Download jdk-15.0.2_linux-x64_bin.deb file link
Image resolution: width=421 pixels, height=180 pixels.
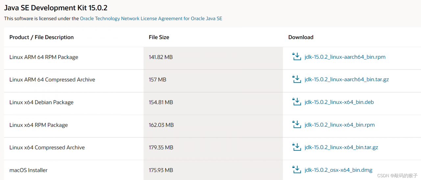pos(339,102)
